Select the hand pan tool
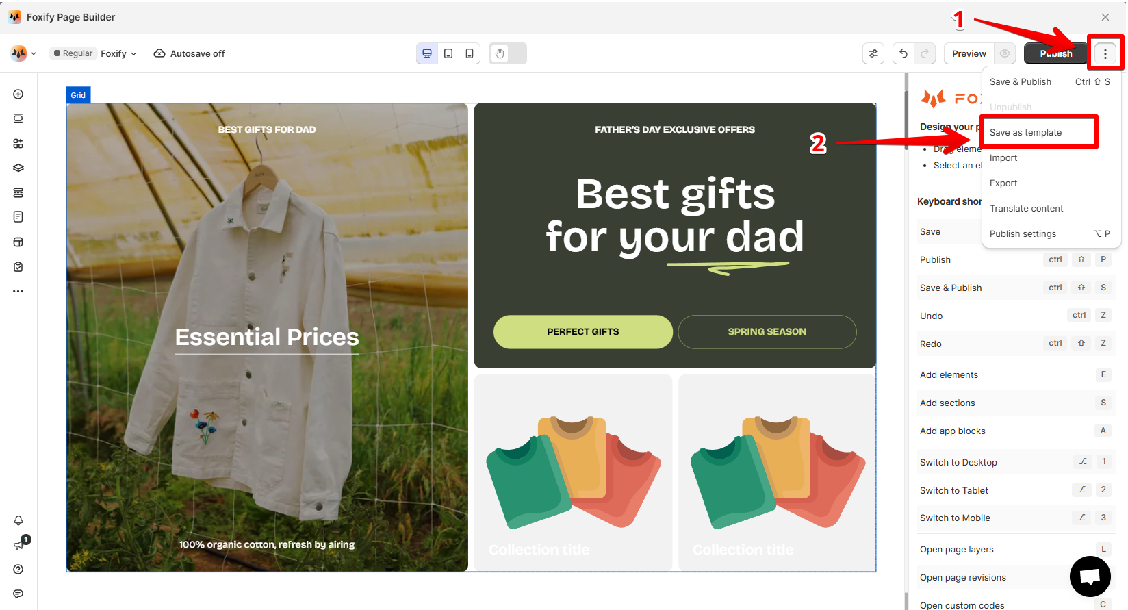 (x=500, y=53)
